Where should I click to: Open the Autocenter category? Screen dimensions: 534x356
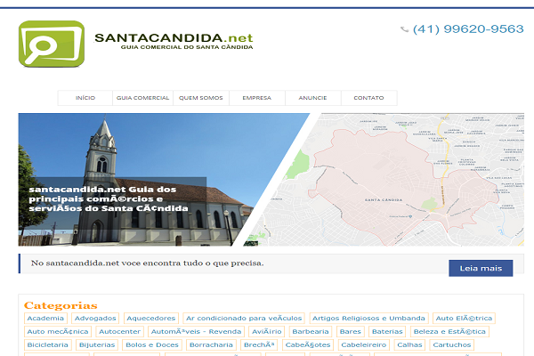(119, 331)
